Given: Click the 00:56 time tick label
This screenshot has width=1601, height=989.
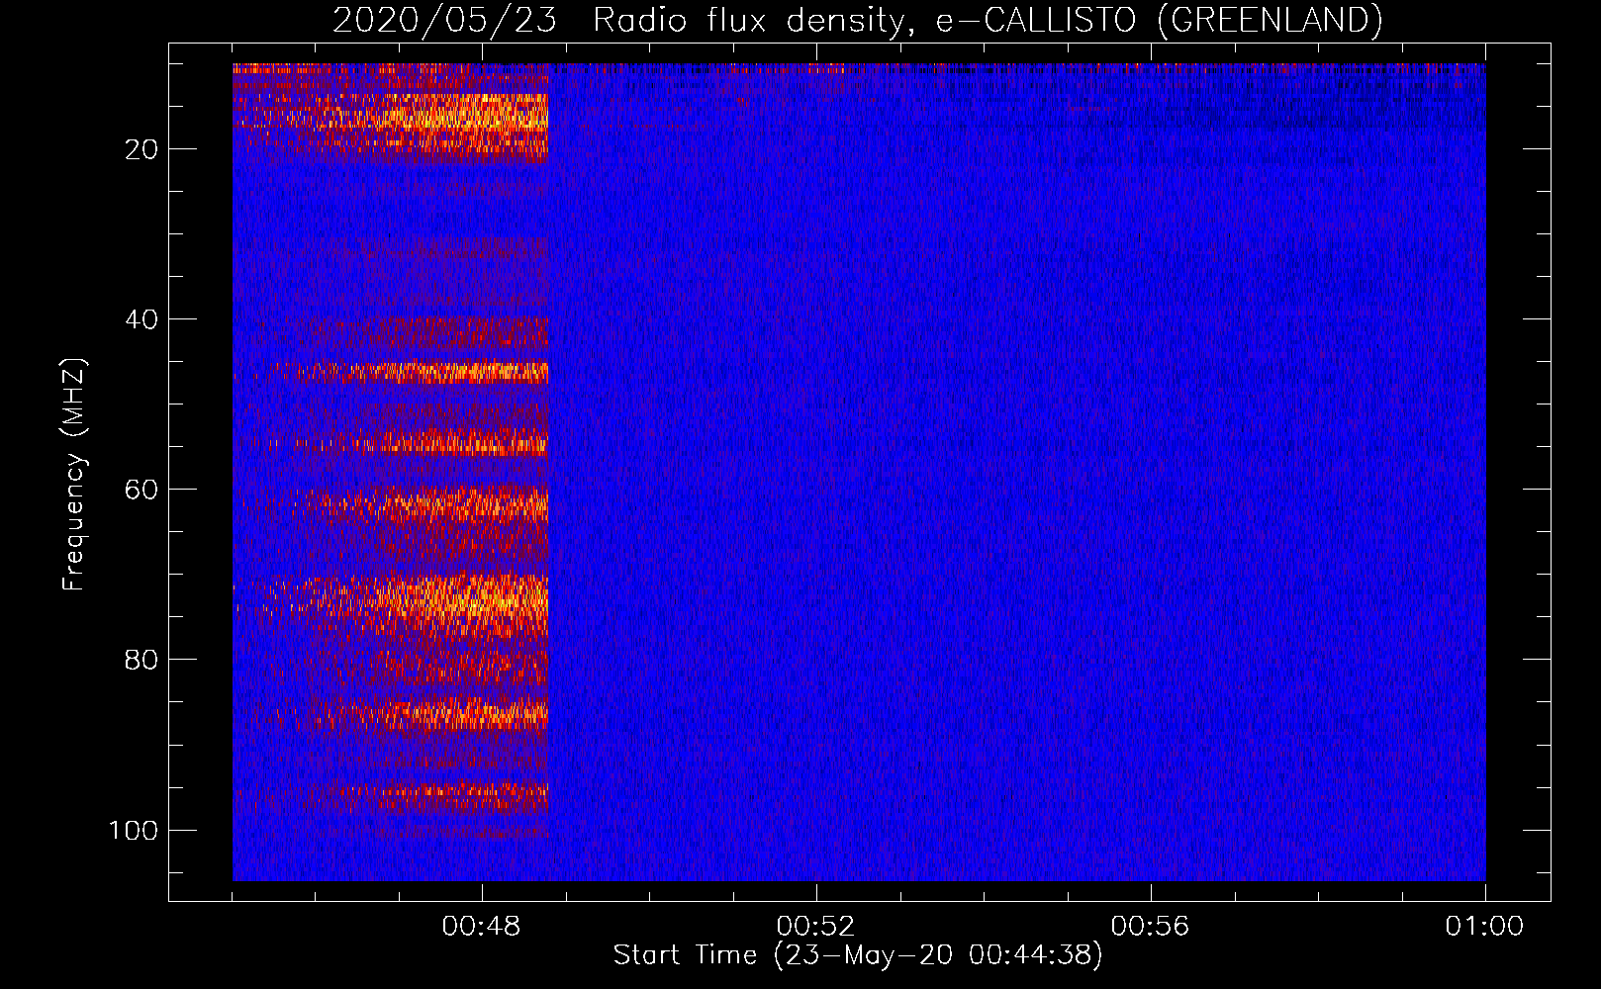Looking at the screenshot, I should [1150, 927].
